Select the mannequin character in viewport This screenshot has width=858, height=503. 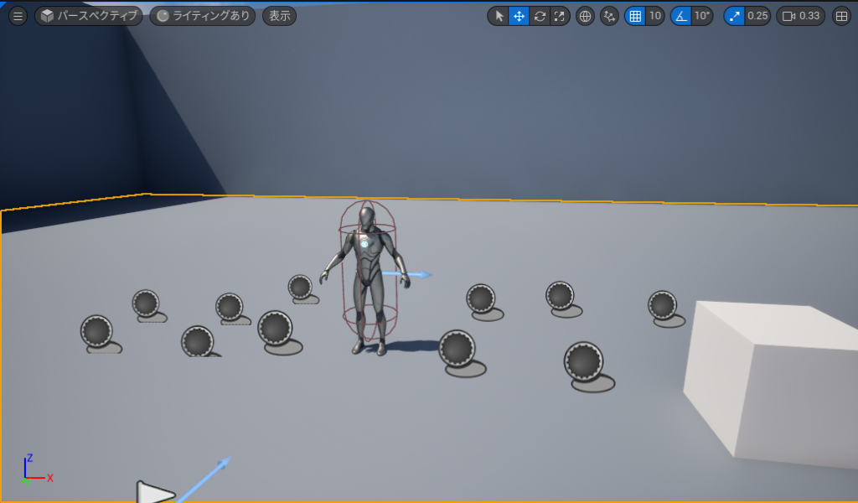click(x=367, y=285)
